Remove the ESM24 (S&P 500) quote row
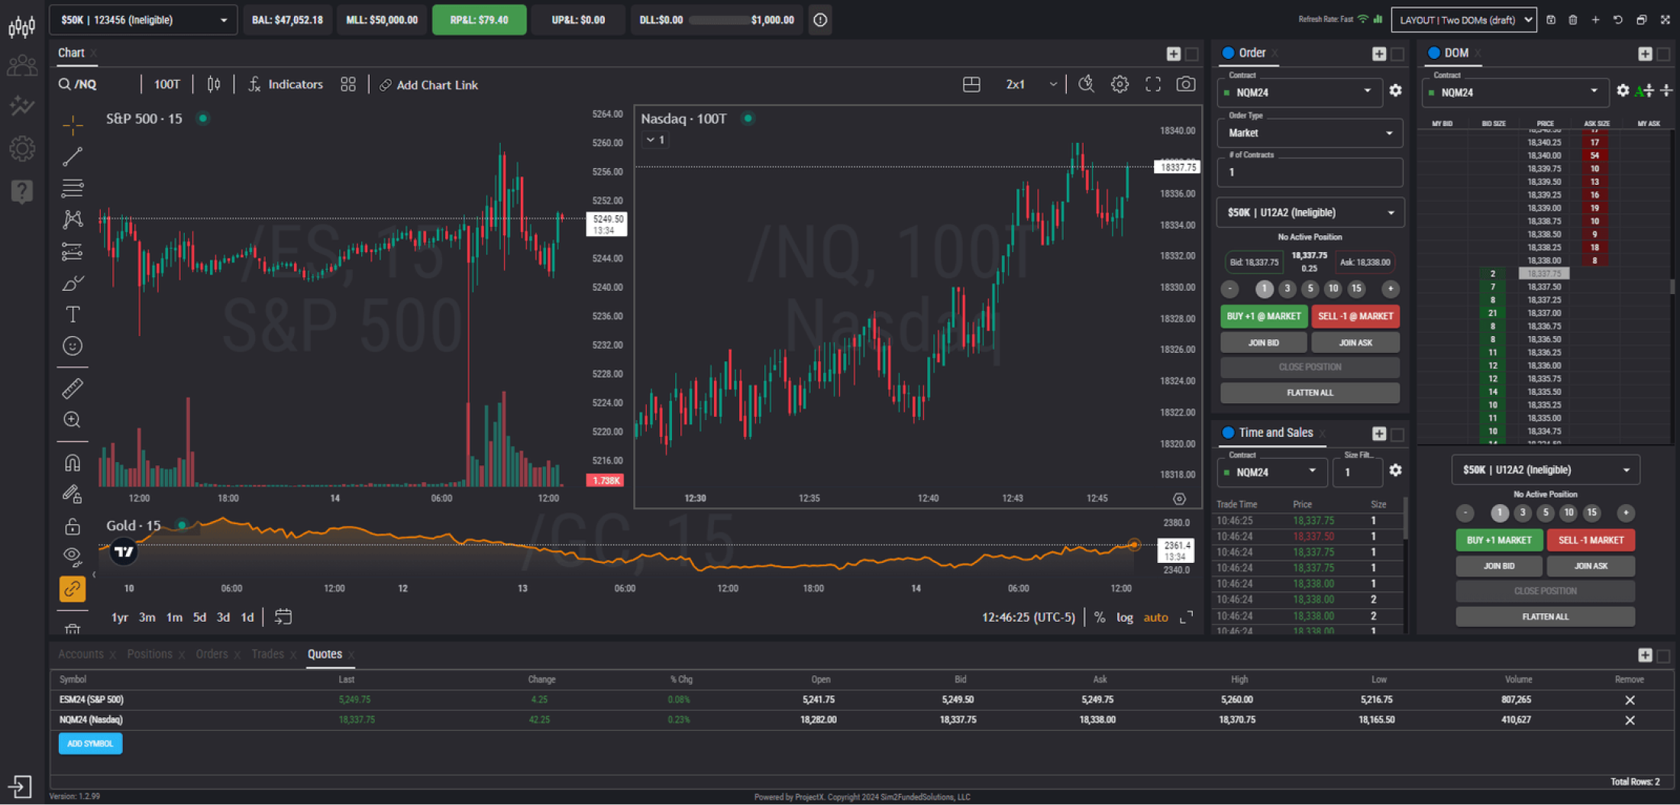Viewport: 1680px width, 805px height. coord(1630,700)
